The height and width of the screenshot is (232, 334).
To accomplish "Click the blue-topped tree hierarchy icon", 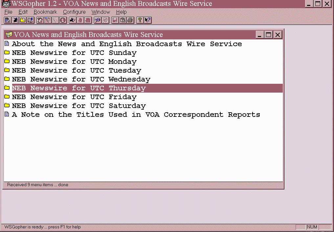I will pos(48,20).
